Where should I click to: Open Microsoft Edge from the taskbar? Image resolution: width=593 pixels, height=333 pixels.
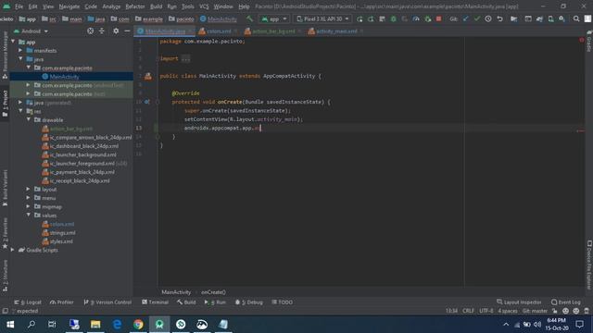[x=117, y=325]
